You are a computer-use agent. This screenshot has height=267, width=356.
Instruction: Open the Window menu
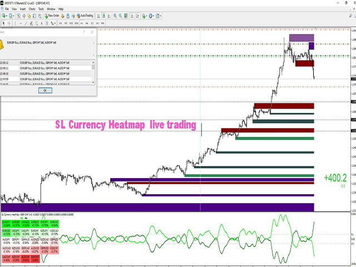click(x=51, y=9)
